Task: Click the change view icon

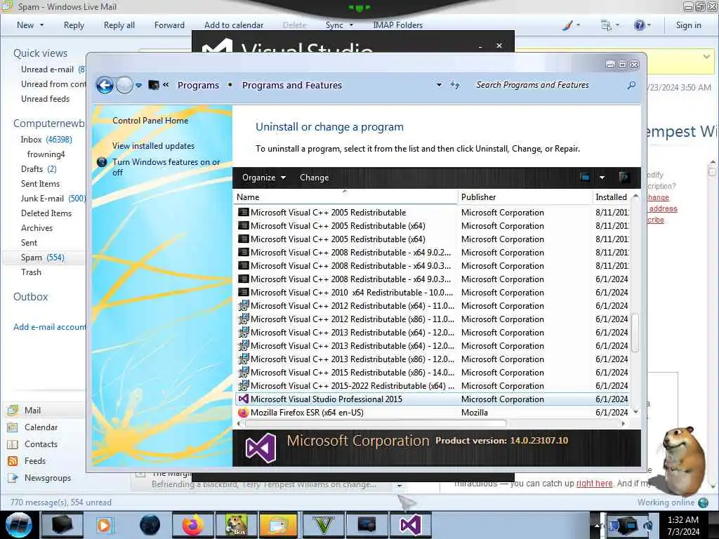Action: tap(585, 178)
